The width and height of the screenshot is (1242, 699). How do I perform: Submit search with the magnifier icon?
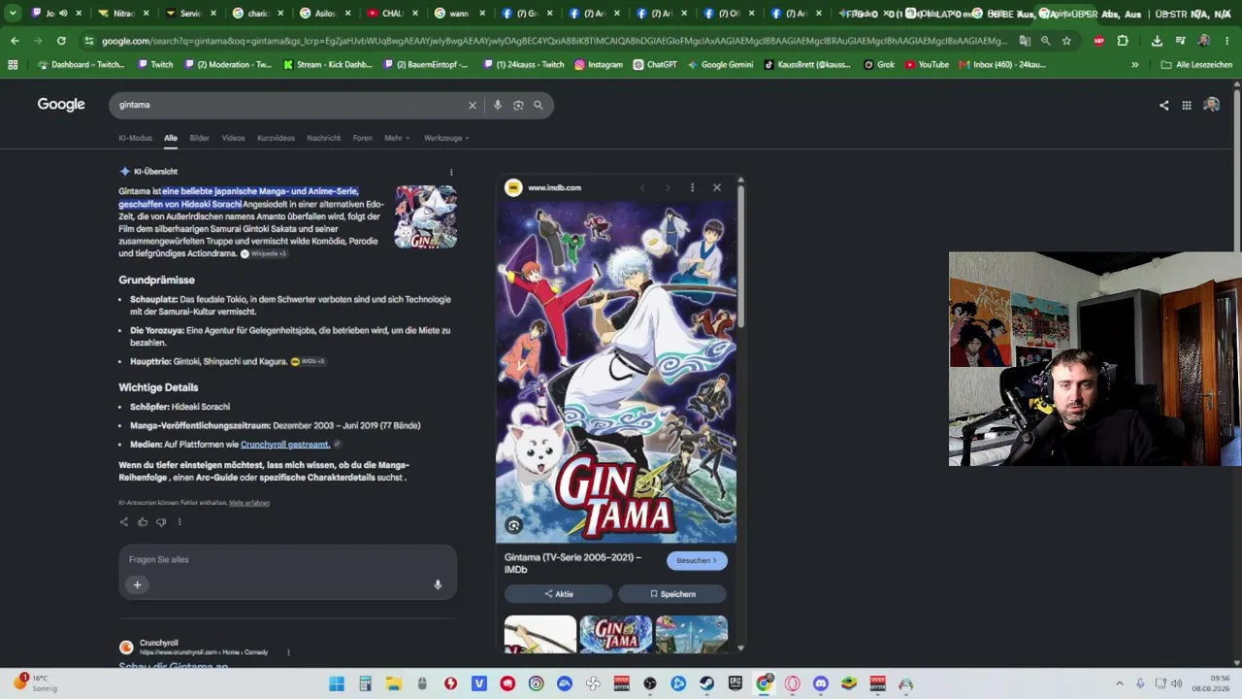pyautogui.click(x=539, y=105)
